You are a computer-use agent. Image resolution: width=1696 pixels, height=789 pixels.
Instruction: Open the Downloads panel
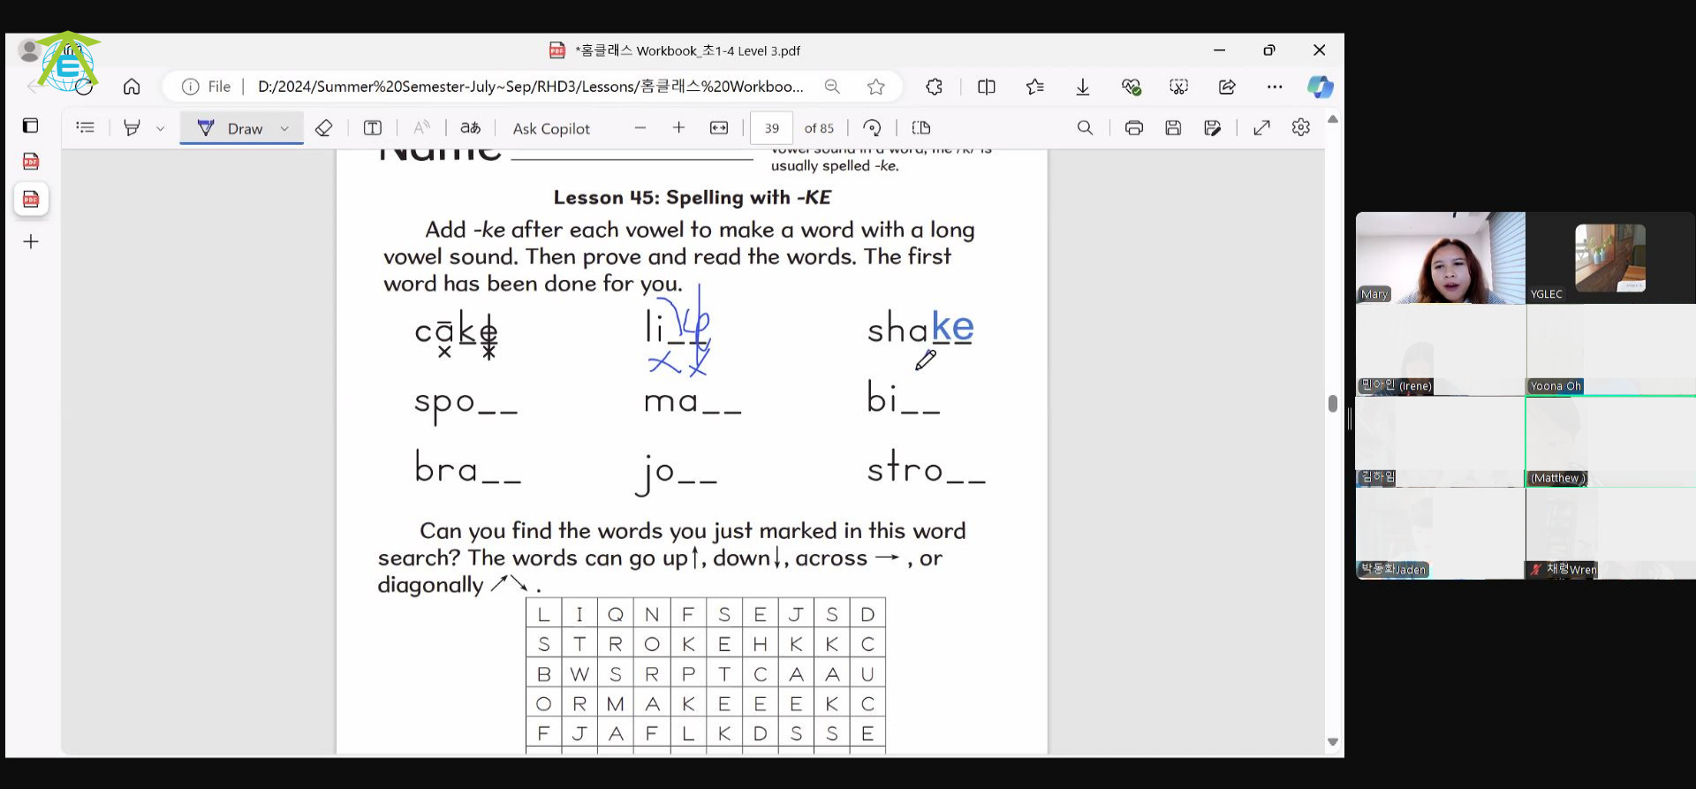pyautogui.click(x=1082, y=87)
